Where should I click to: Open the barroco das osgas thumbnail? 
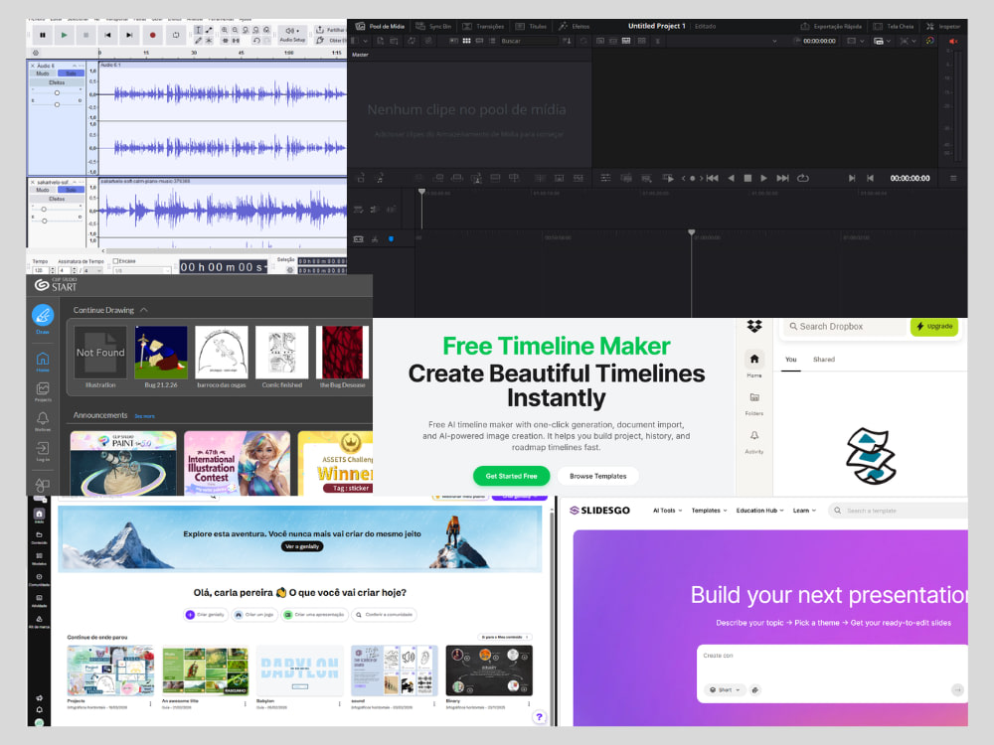(x=222, y=353)
